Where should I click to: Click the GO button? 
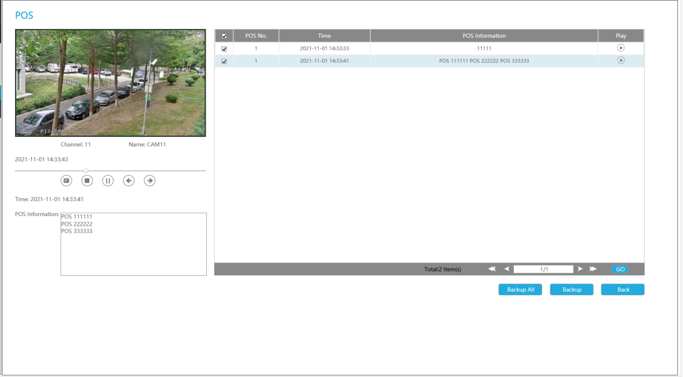tap(620, 270)
